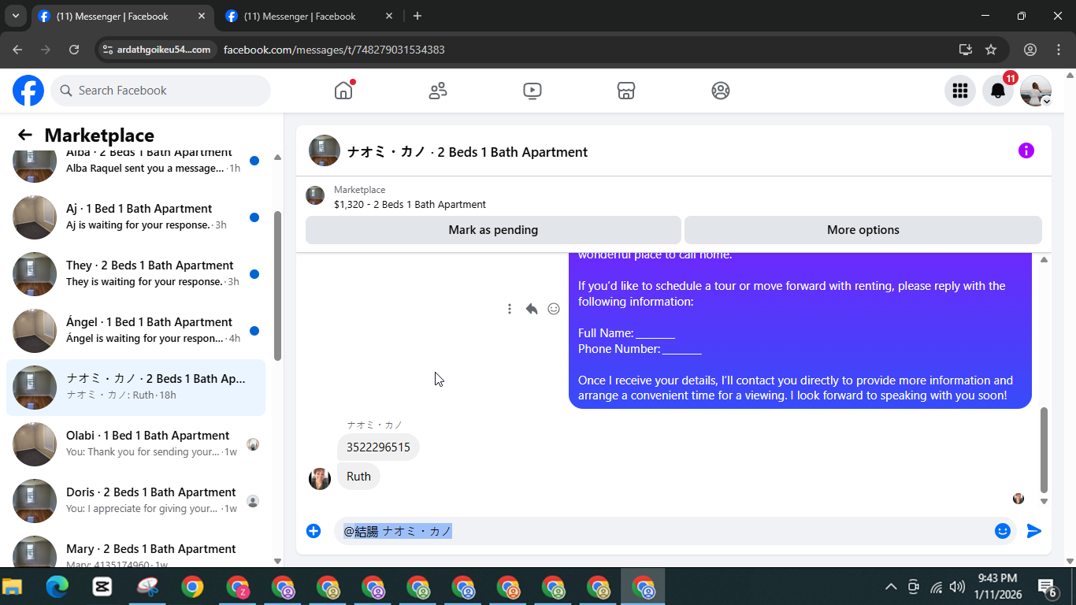The height and width of the screenshot is (605, 1076).
Task: Go back using the arrow beside Marketplace
Action: 25,135
